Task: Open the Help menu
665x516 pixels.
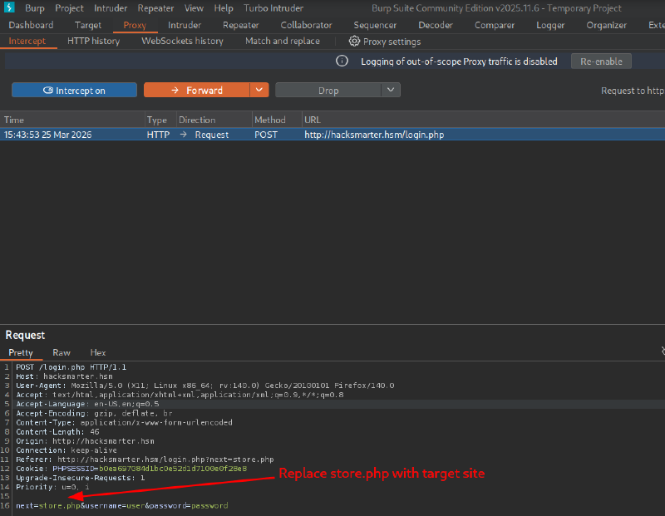Action: [224, 8]
